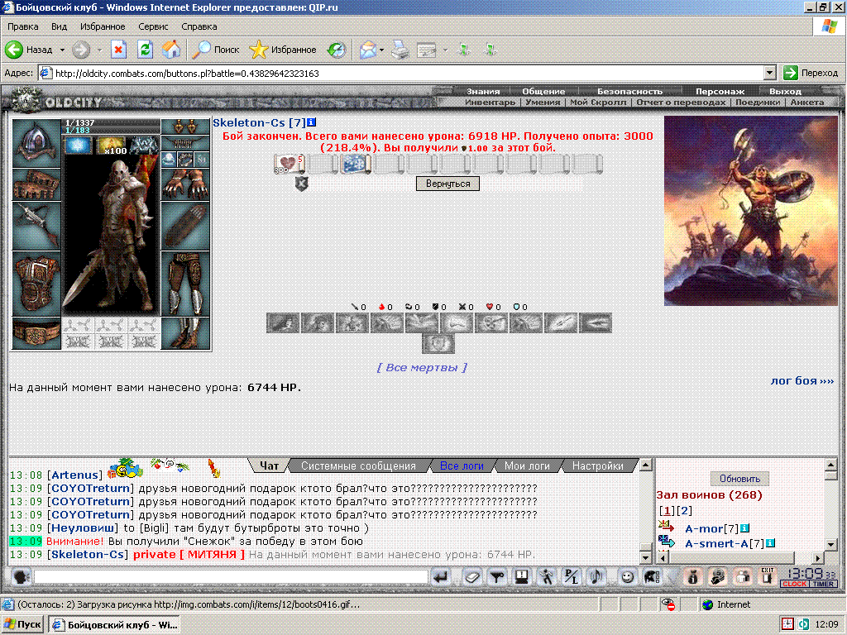Screen dimensions: 847x635
Task: Open the Сервис menu
Action: [153, 26]
